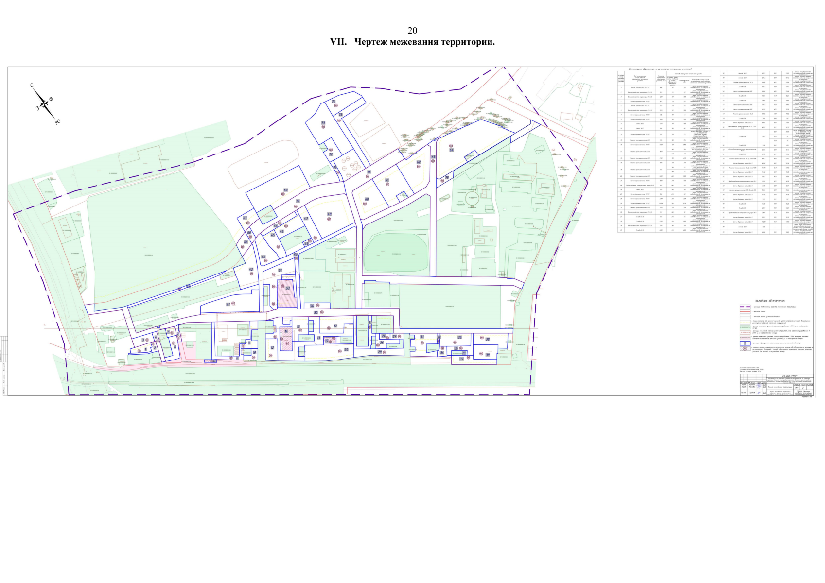This screenshot has height=583, width=825.
Task: Select road parcel label 76
Action: tap(369, 172)
